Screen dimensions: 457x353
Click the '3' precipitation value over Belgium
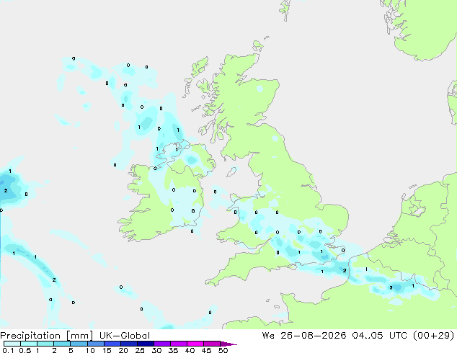point(391,287)
